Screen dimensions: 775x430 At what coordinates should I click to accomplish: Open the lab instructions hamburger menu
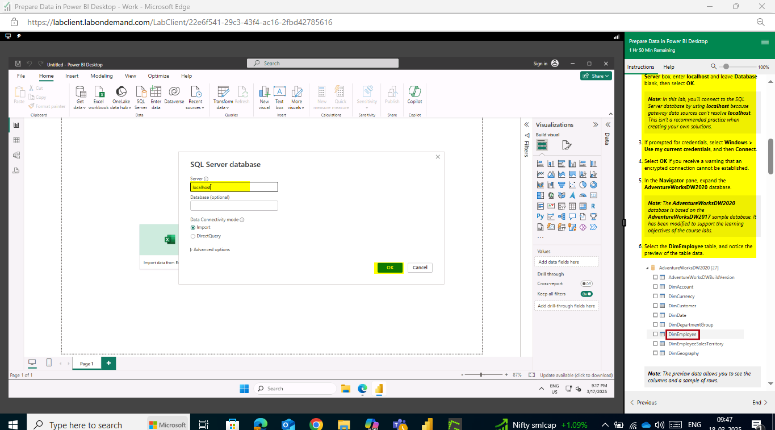[x=765, y=42]
